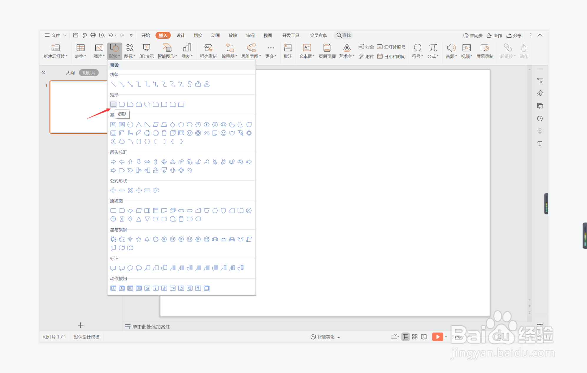Start slideshow with orange play button
This screenshot has width=587, height=373.
coord(437,337)
